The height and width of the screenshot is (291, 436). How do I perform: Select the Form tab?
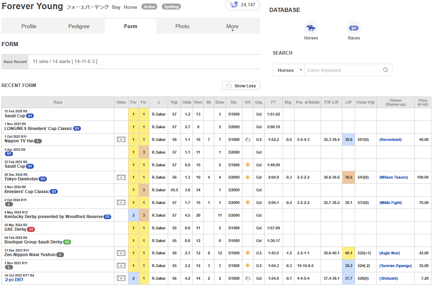point(131,26)
